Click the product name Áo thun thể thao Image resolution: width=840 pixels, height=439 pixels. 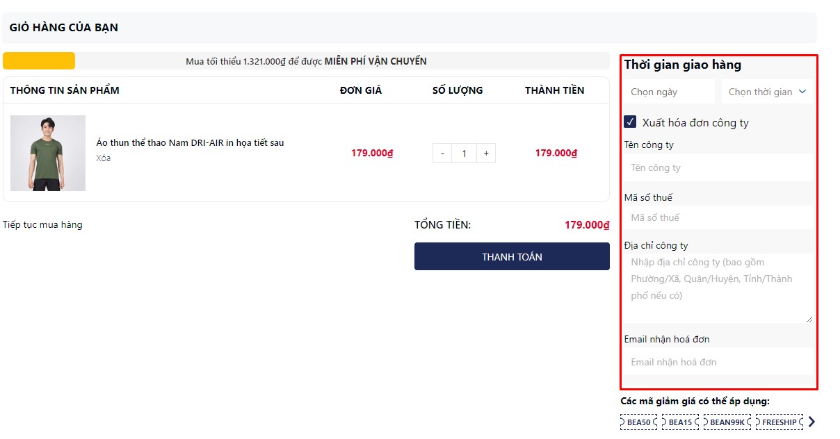pyautogui.click(x=190, y=143)
